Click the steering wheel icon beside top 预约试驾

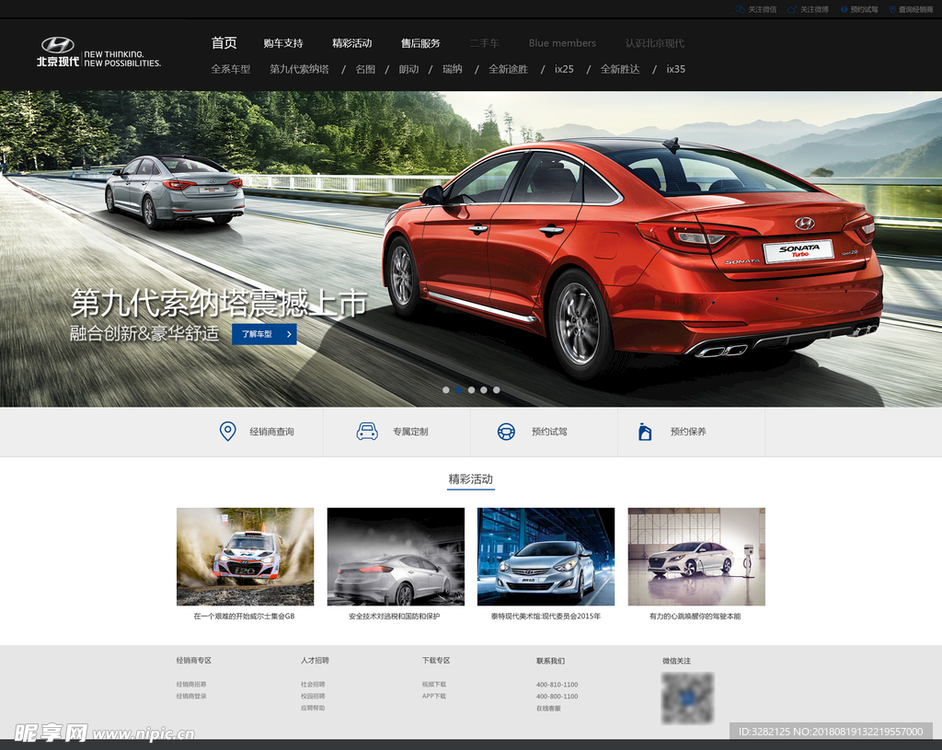click(844, 9)
